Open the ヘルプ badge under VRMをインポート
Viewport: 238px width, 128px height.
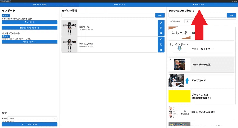pos(6,36)
